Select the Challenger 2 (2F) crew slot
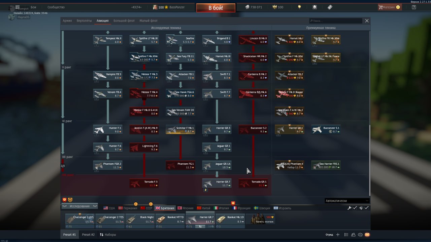Image resolution: width=431 pixels, height=242 pixels. 80,221
